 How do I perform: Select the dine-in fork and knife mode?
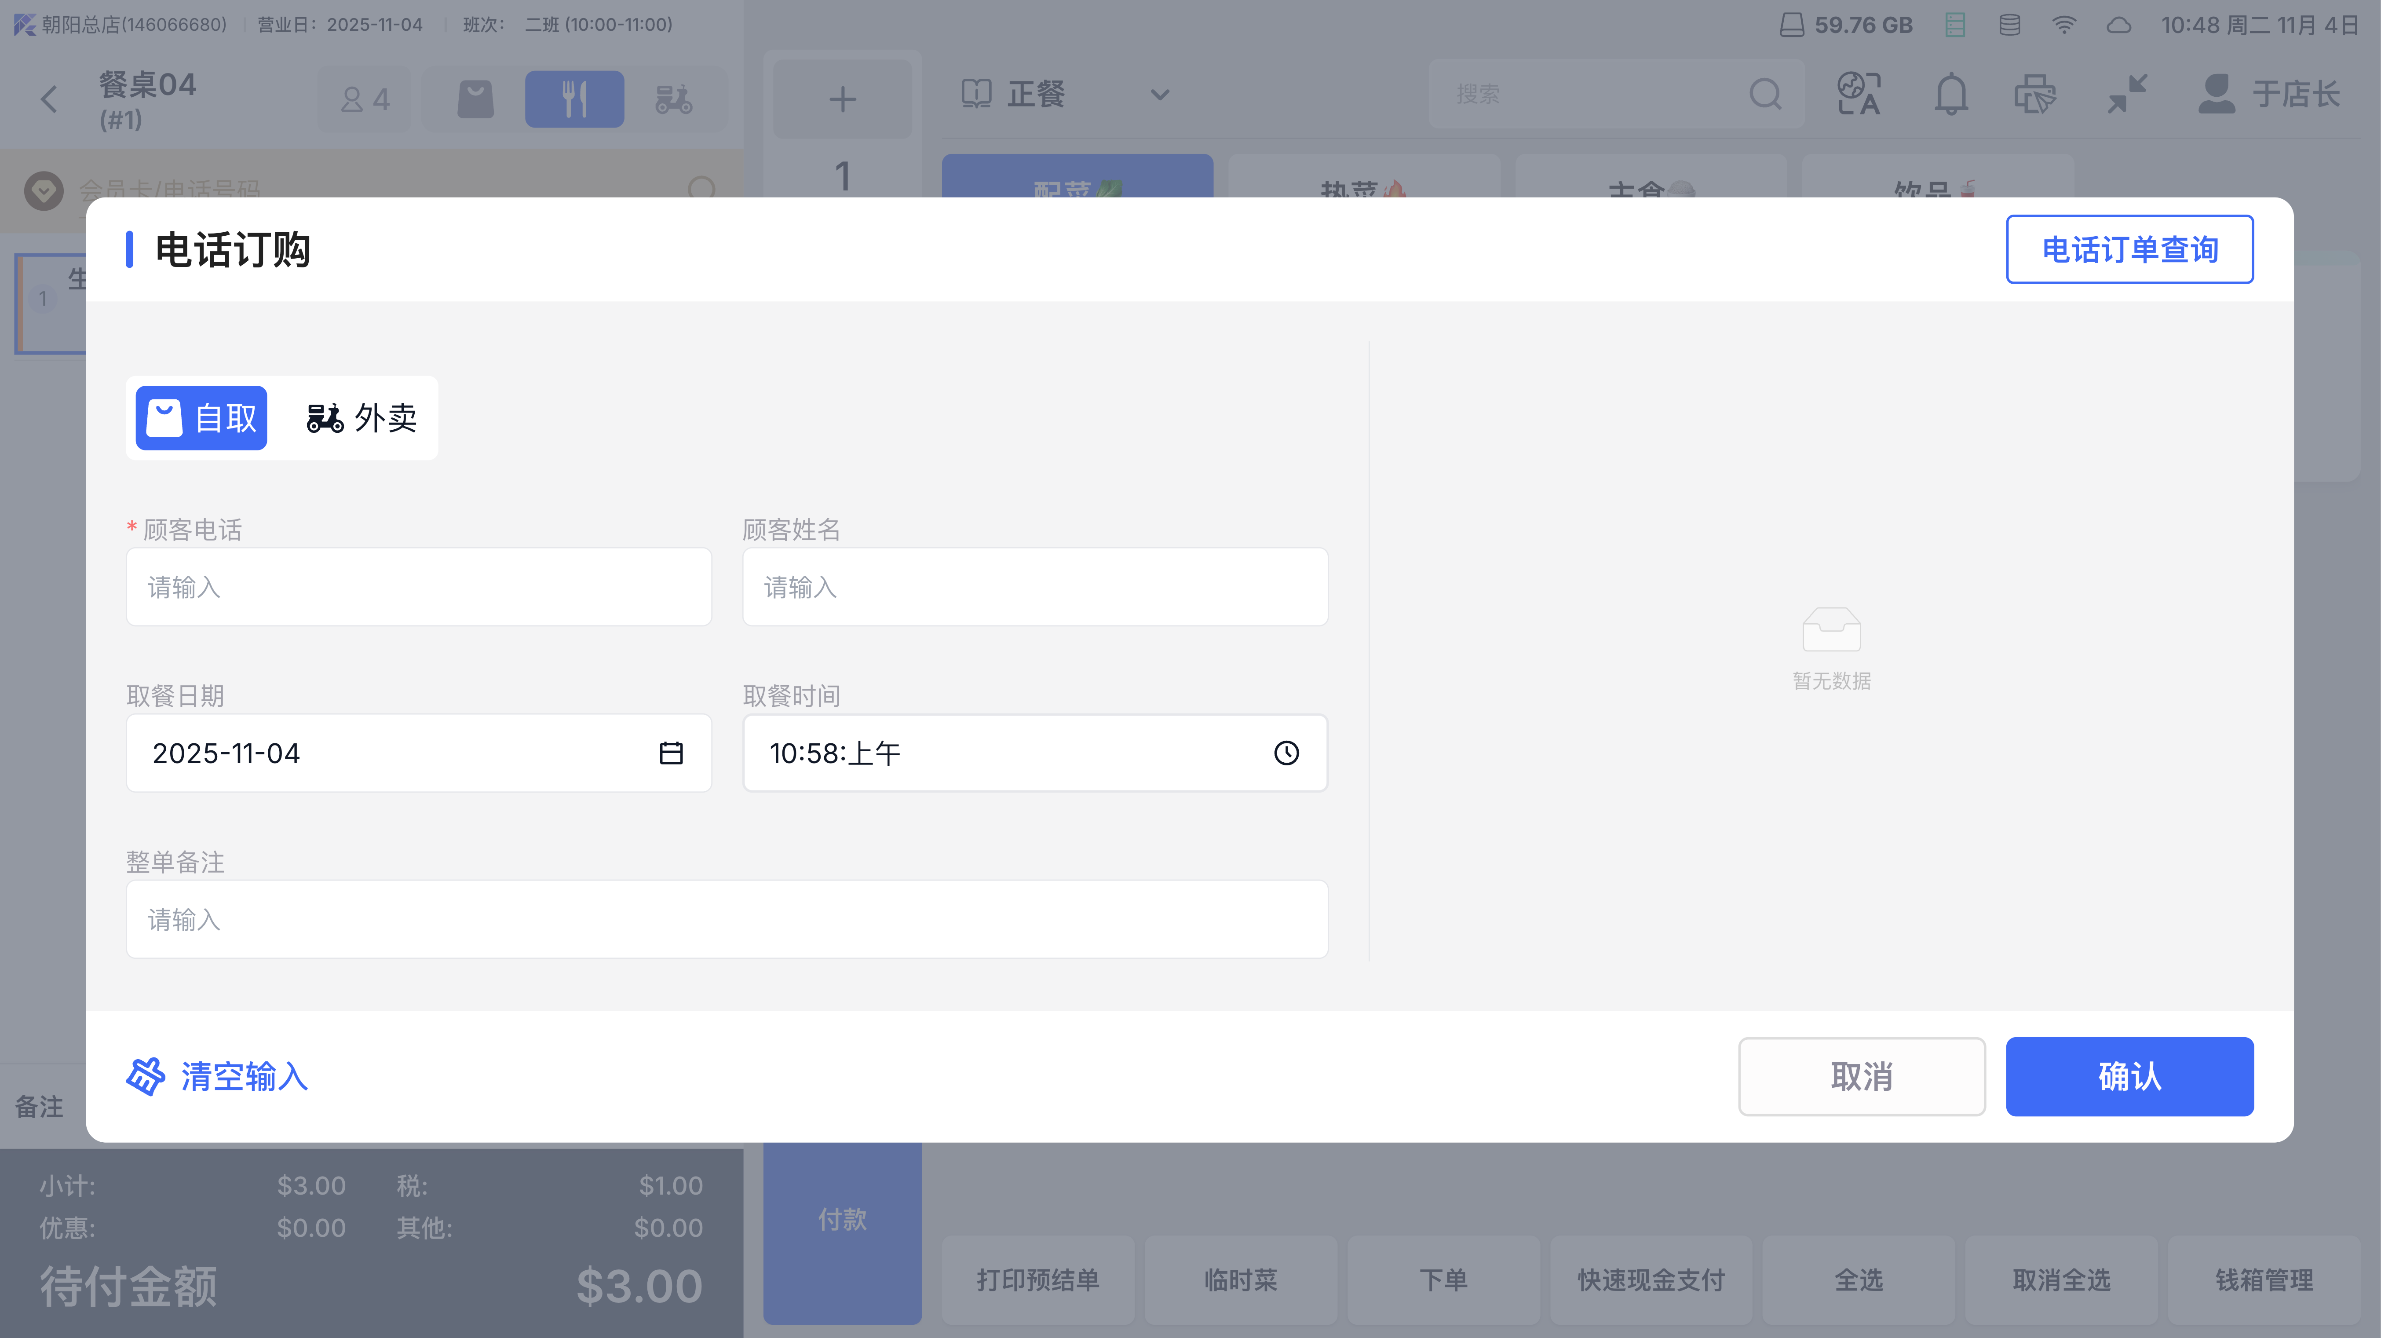[x=574, y=99]
